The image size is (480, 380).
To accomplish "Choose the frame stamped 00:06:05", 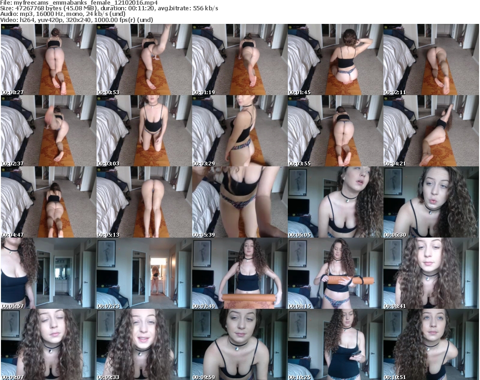I will (x=335, y=202).
